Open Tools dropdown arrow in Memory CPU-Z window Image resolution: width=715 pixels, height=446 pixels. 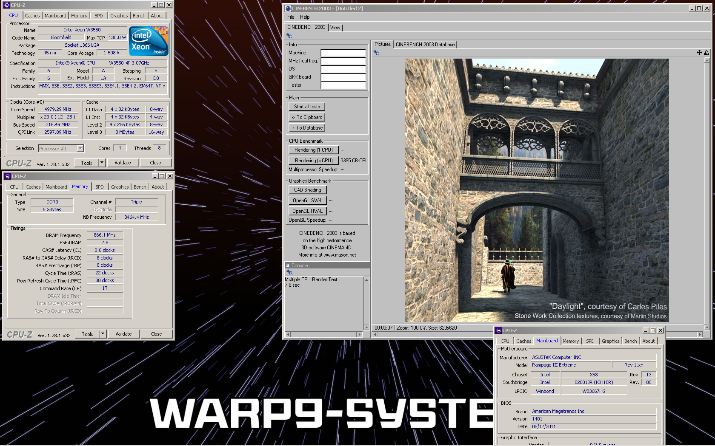(103, 334)
